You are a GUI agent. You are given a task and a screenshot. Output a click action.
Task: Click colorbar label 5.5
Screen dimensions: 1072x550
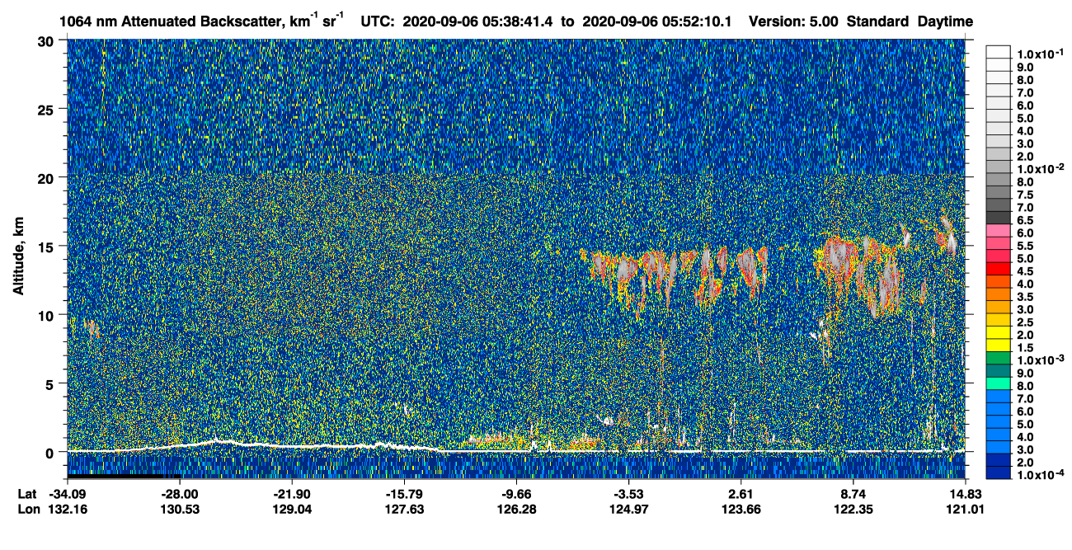point(1024,246)
